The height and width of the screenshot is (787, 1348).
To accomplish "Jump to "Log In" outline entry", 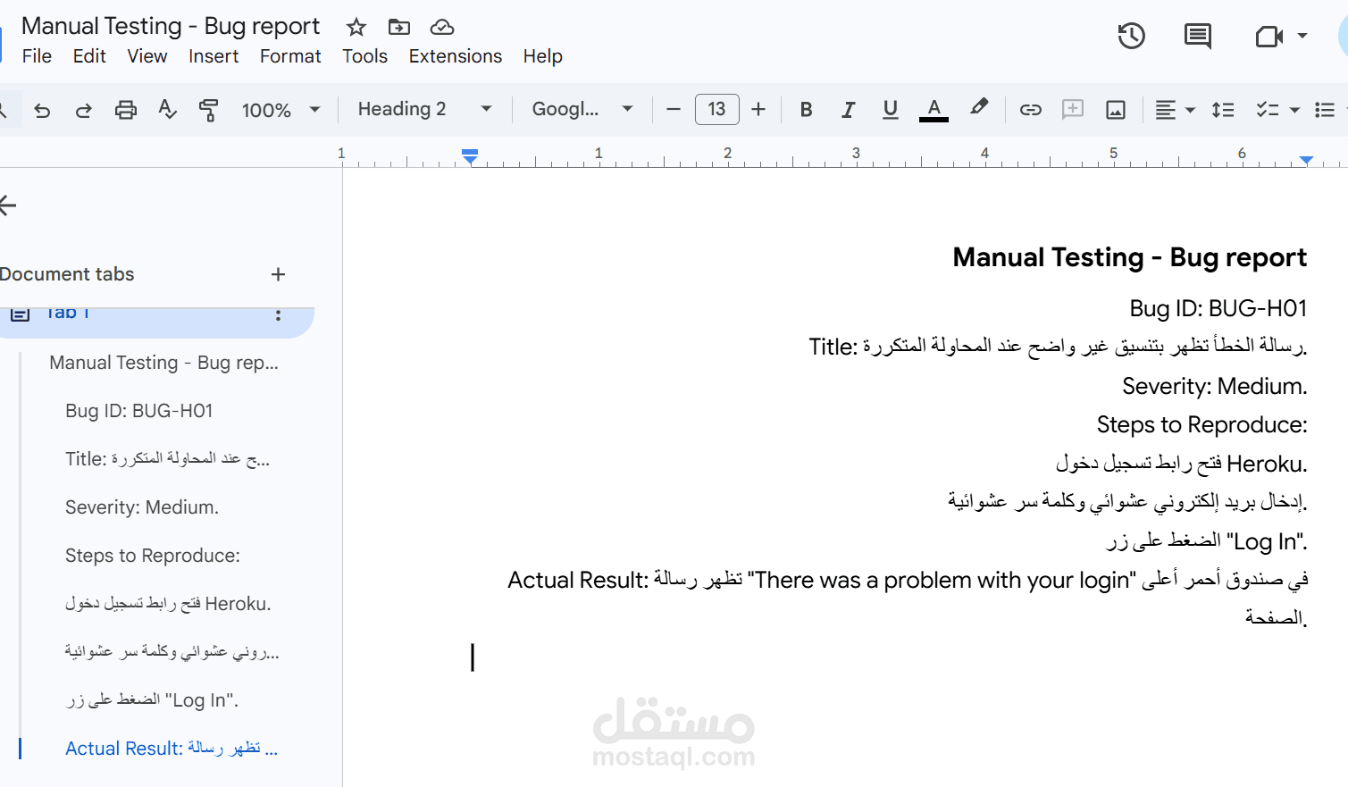I will tap(152, 700).
